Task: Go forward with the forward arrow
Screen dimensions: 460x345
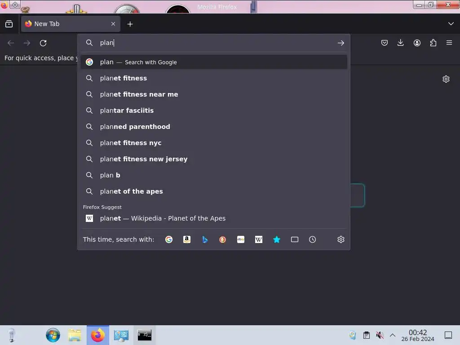Action: (x=27, y=43)
